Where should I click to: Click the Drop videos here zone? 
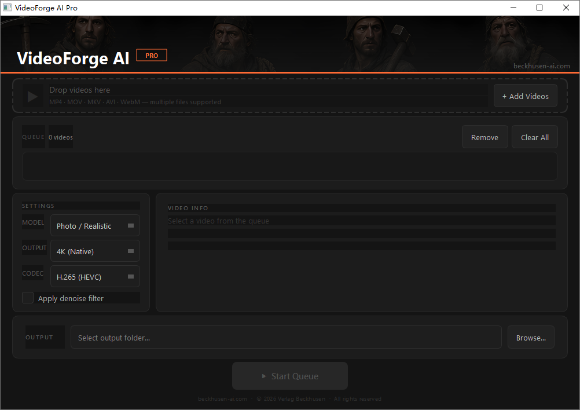click(290, 96)
